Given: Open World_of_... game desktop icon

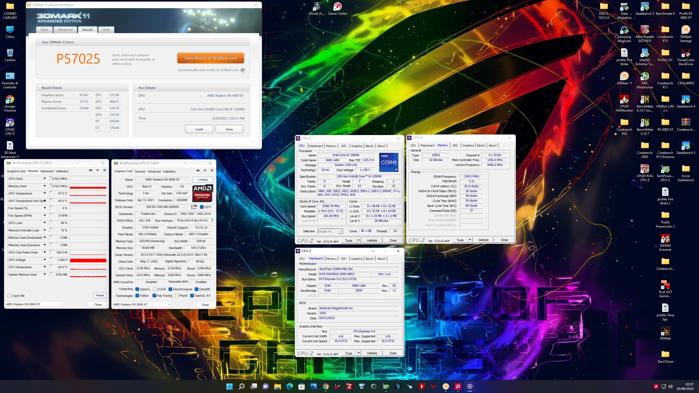Looking at the screenshot, I should tap(317, 9).
